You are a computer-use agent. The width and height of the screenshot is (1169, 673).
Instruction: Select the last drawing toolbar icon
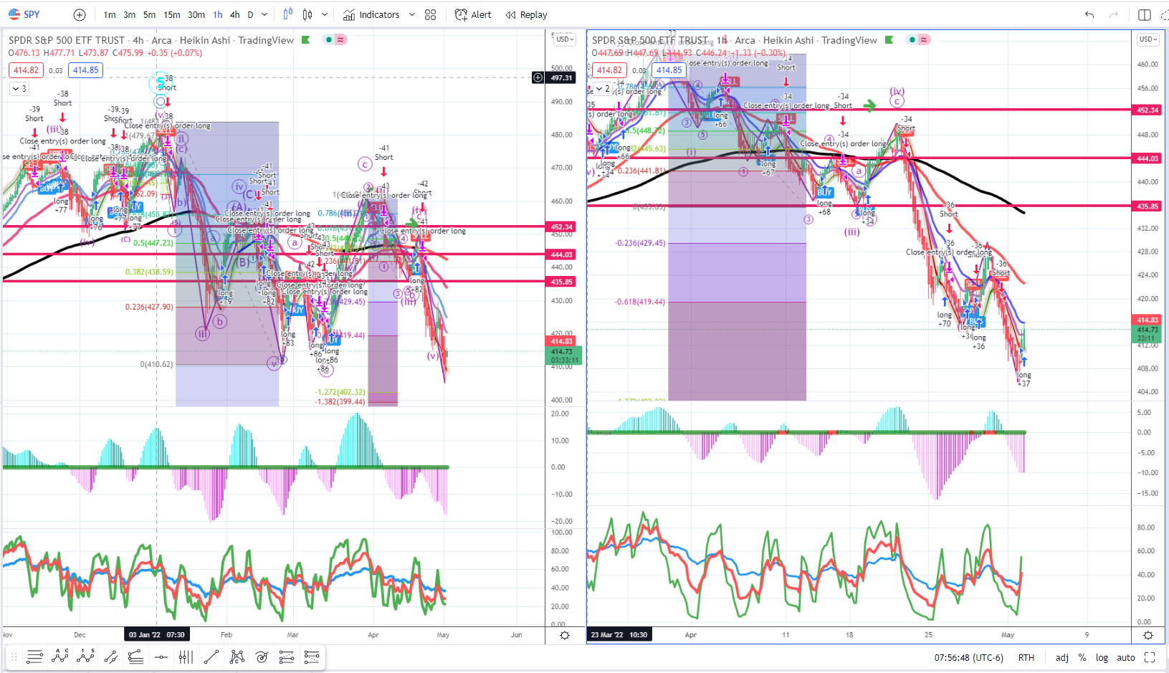tap(312, 657)
